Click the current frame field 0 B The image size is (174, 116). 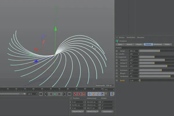coord(109,90)
